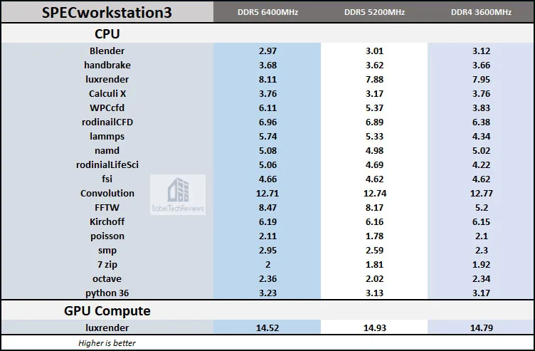Screen dimensions: 535x351
Task: Click CPU luxrender value 8.11
Action: pyautogui.click(x=267, y=79)
